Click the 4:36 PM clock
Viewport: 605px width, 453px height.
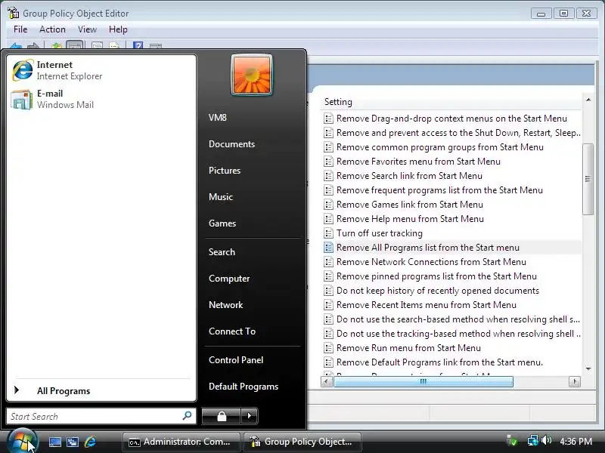point(576,442)
